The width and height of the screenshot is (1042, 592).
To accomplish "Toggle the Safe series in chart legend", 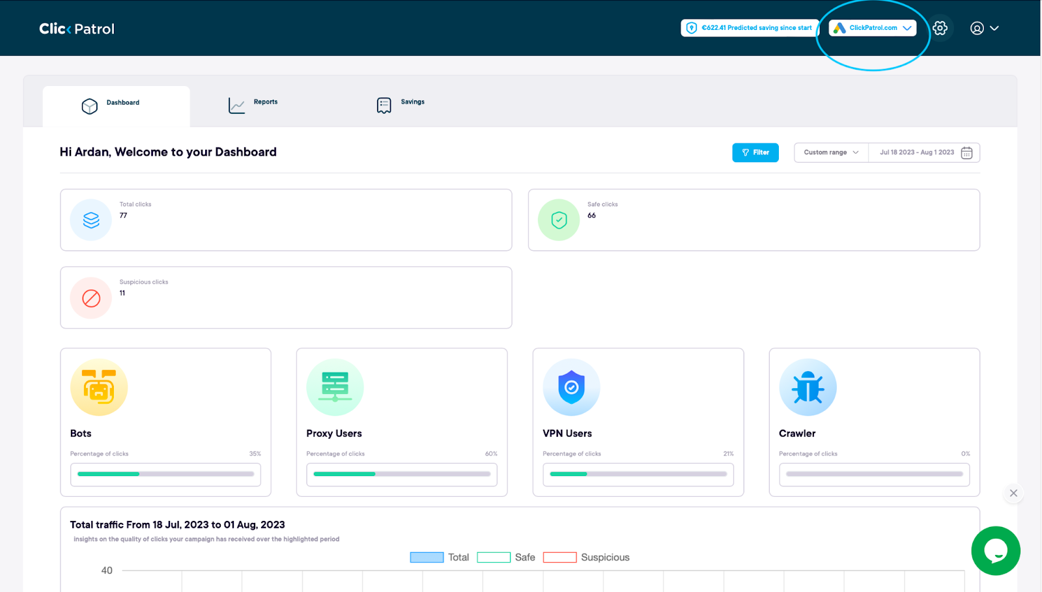I will (506, 557).
